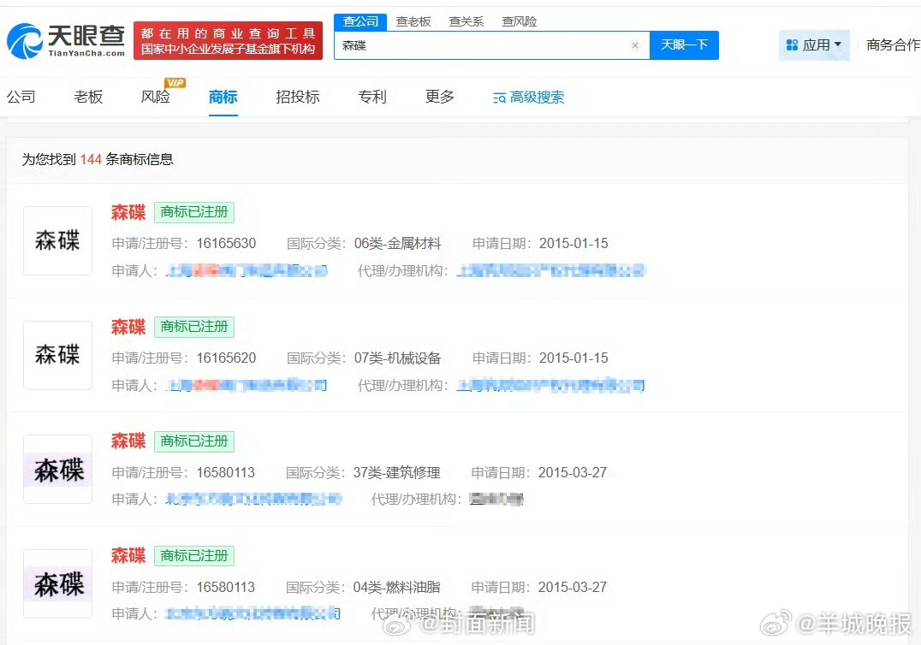921x645 pixels.
Task: Switch to the 专利 tab
Action: point(372,97)
